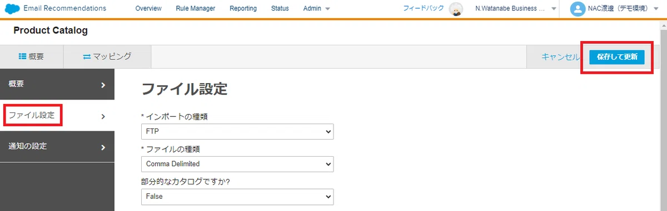Viewport: 667px width, 211px height.
Task: Click the ファイル設定 section heading
Action: coord(185,89)
